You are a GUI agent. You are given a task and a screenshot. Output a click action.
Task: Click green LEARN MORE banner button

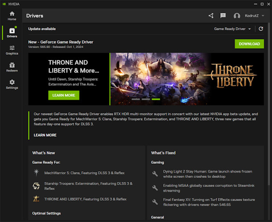point(64,95)
